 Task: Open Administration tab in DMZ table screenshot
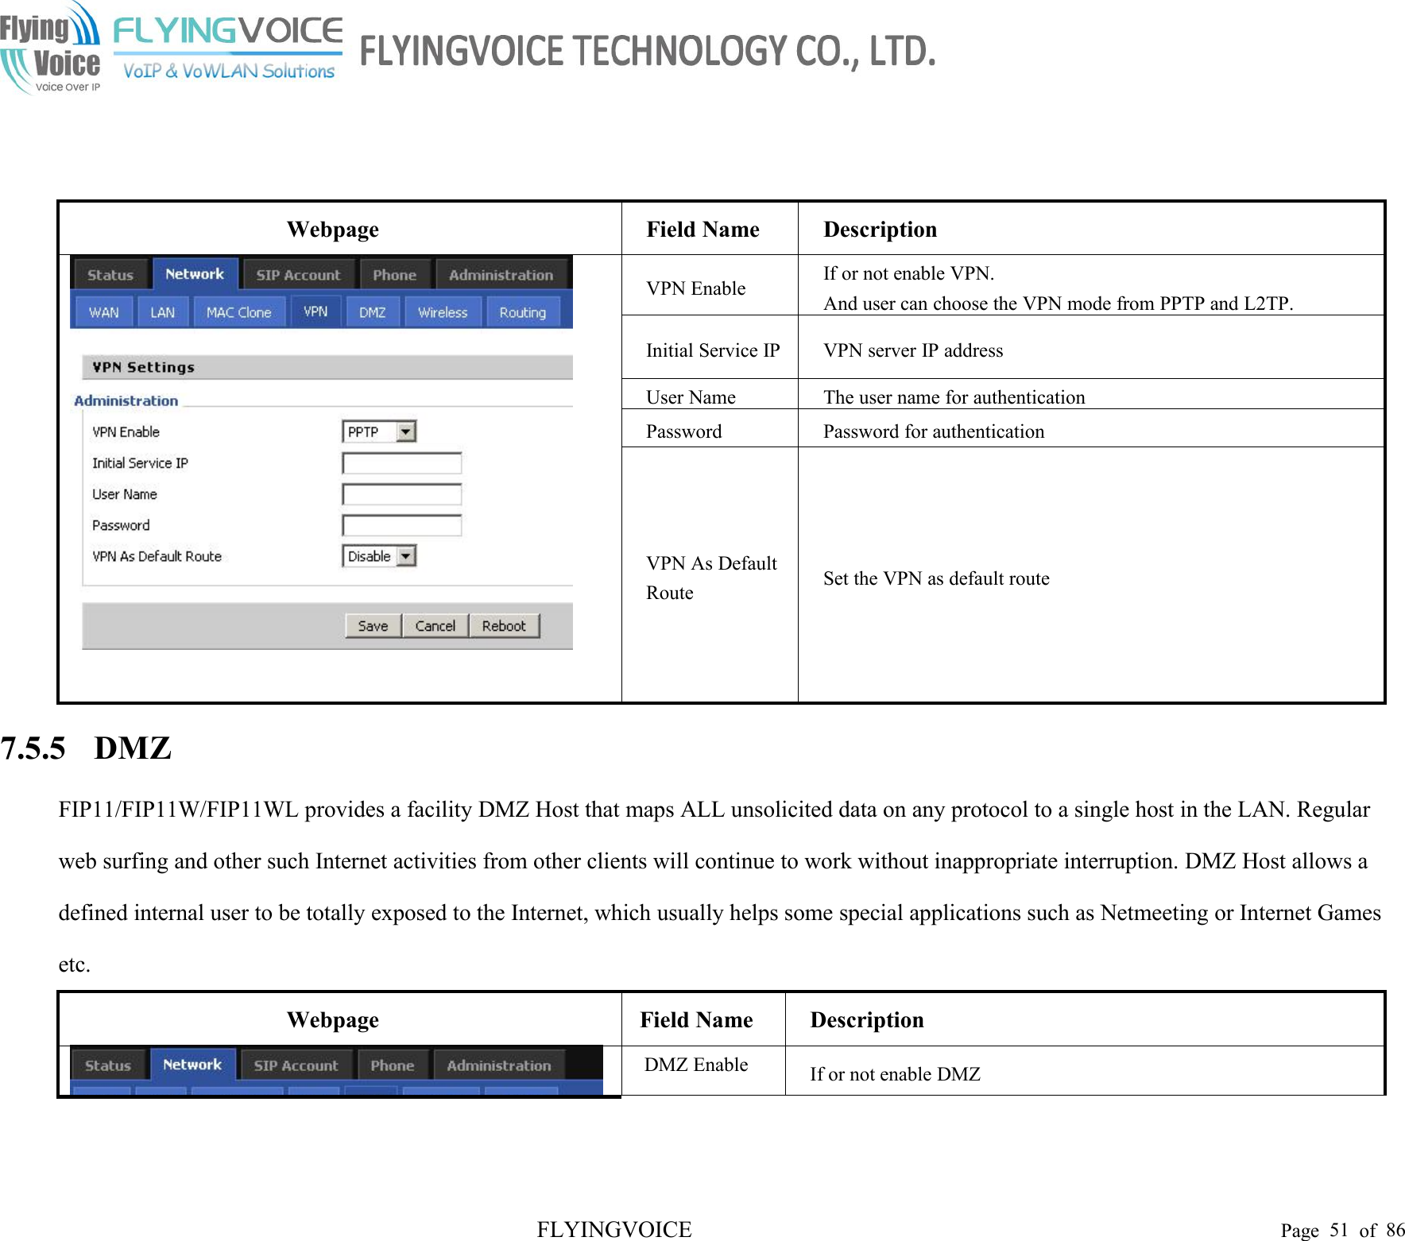(498, 1065)
